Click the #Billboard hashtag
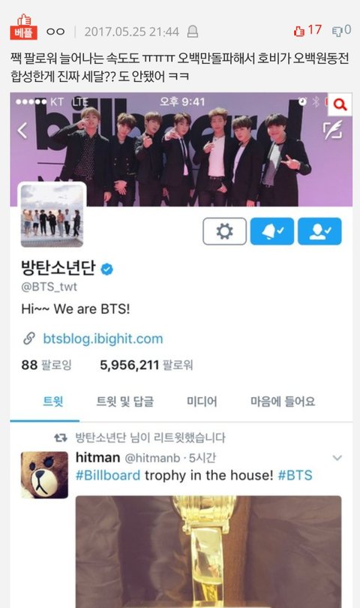Viewport: 360px width, 608px height. (x=108, y=475)
